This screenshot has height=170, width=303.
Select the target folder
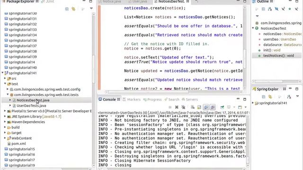(17, 133)
